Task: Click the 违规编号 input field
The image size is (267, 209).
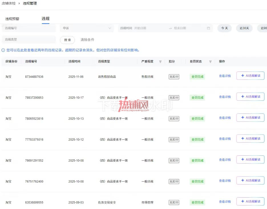Action: [29, 28]
